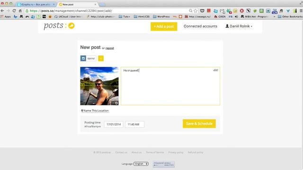Image resolution: width=303 pixels, height=170 pixels.
Task: Click the Mixpanel mobile analytics badge
Action: (x=164, y=164)
